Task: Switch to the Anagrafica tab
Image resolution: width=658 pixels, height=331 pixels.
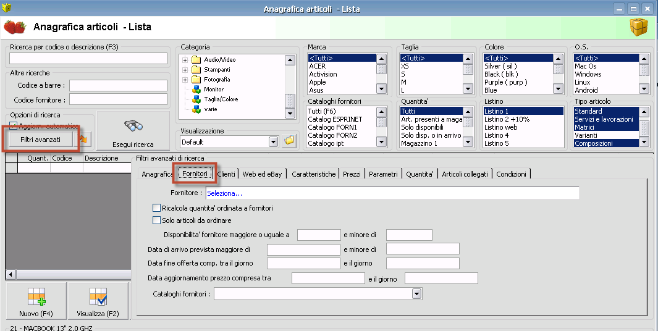Action: click(x=156, y=174)
